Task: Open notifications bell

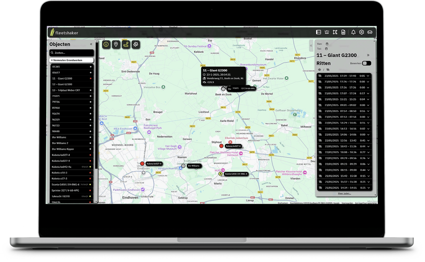Action: tap(353, 32)
